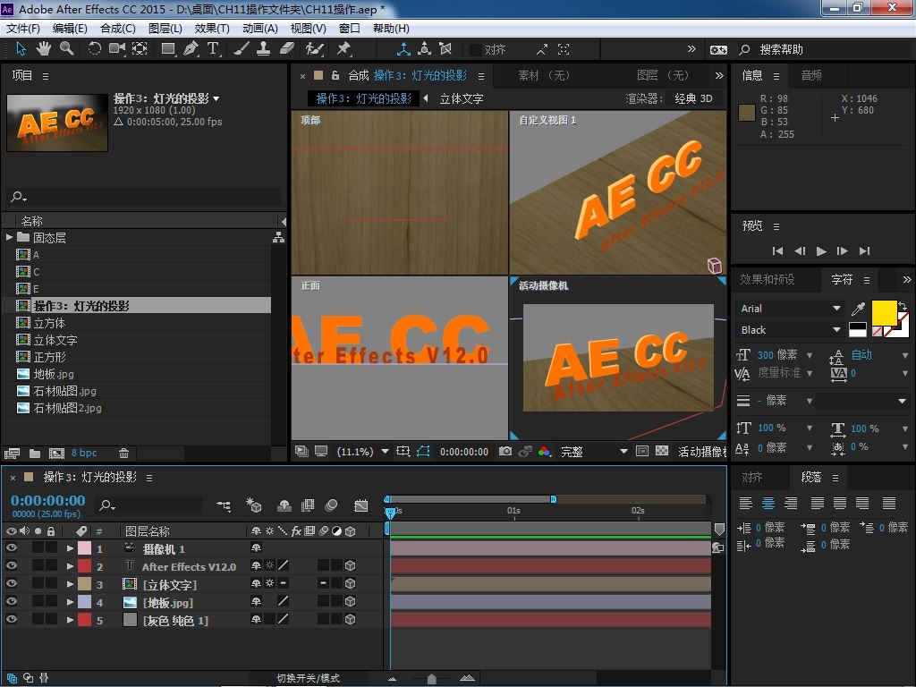Switch to the 效果和预设 tab
Screen dimensions: 916x687
click(x=767, y=279)
